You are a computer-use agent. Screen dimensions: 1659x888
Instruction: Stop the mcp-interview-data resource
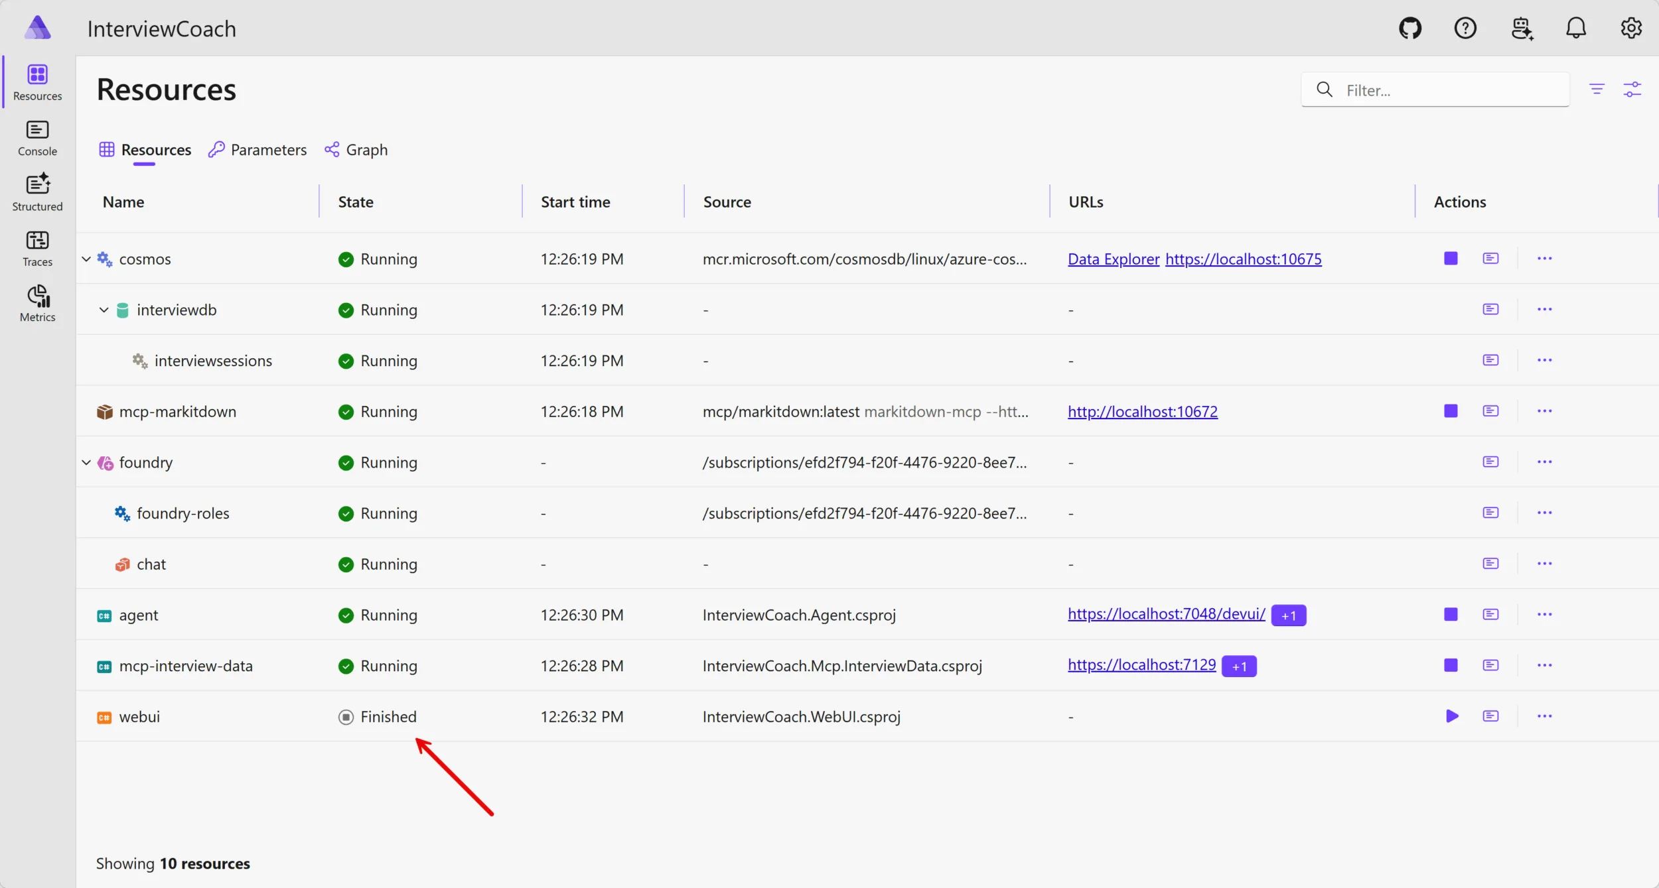(1451, 665)
